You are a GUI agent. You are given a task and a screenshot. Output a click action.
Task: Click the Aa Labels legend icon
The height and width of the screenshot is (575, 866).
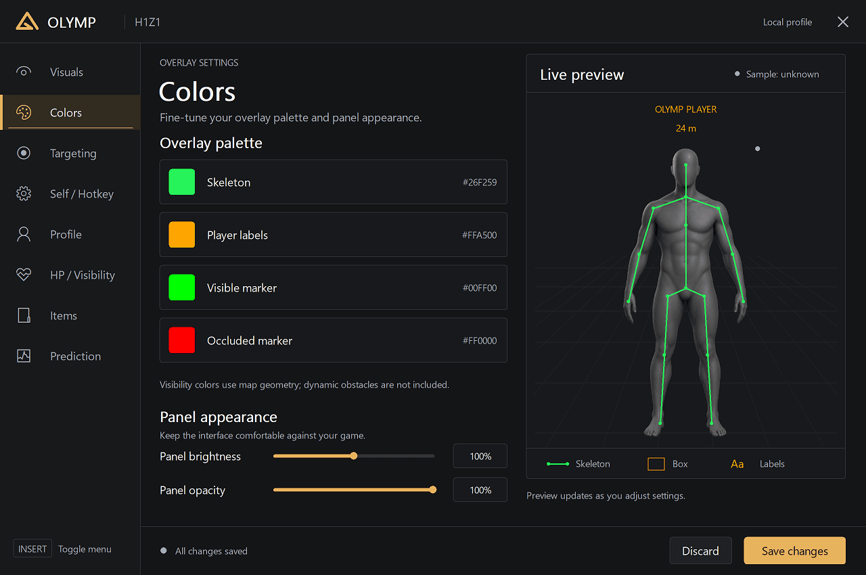[737, 464]
